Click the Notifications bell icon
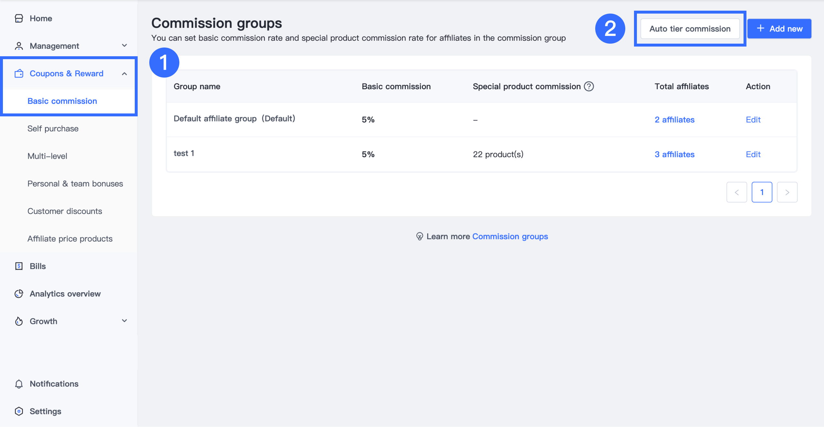 (19, 384)
